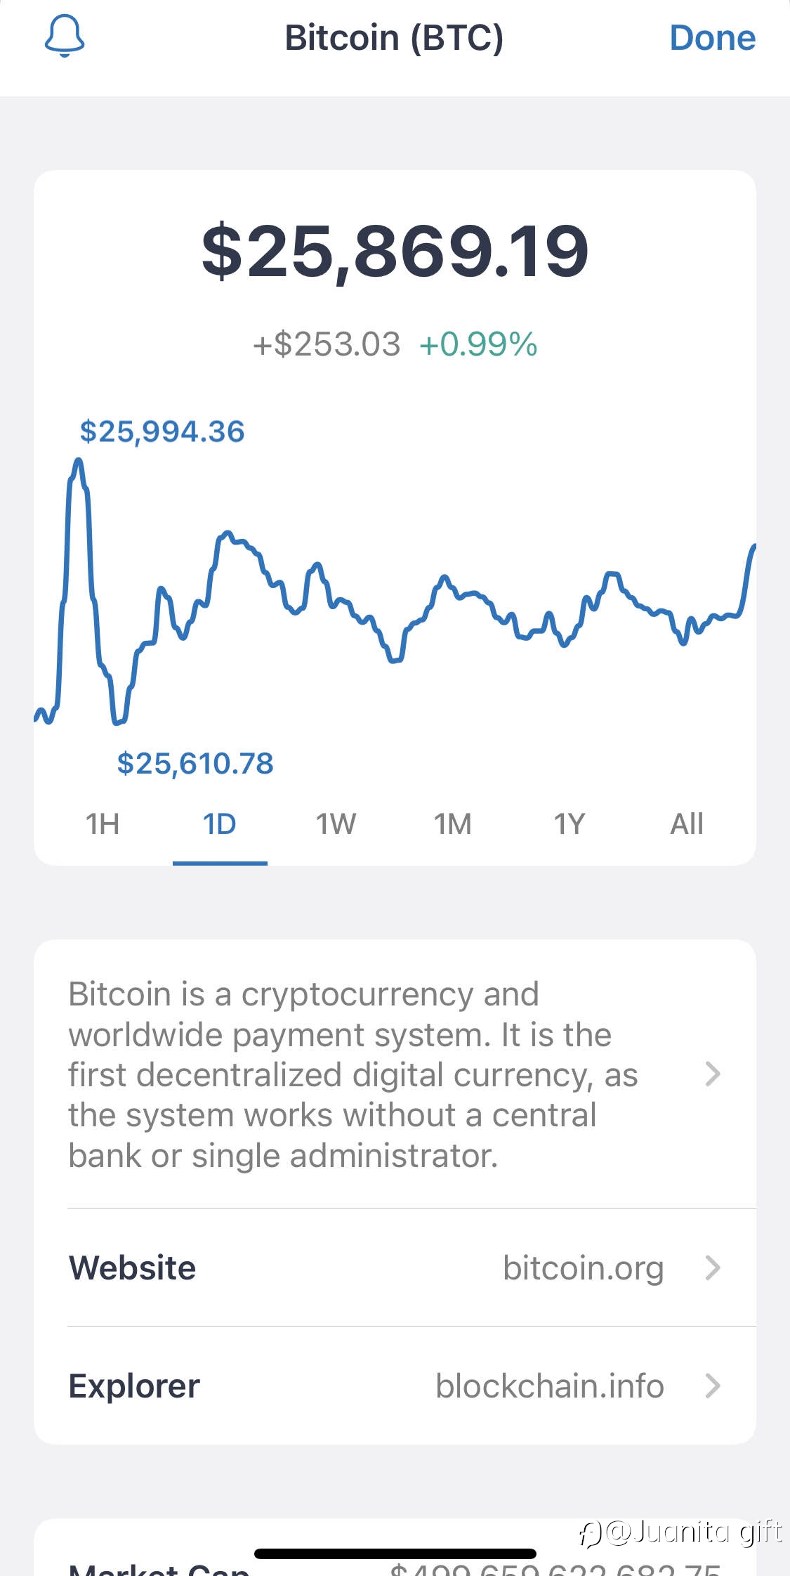Switch chart to 1W range
The width and height of the screenshot is (790, 1576).
coord(336,823)
